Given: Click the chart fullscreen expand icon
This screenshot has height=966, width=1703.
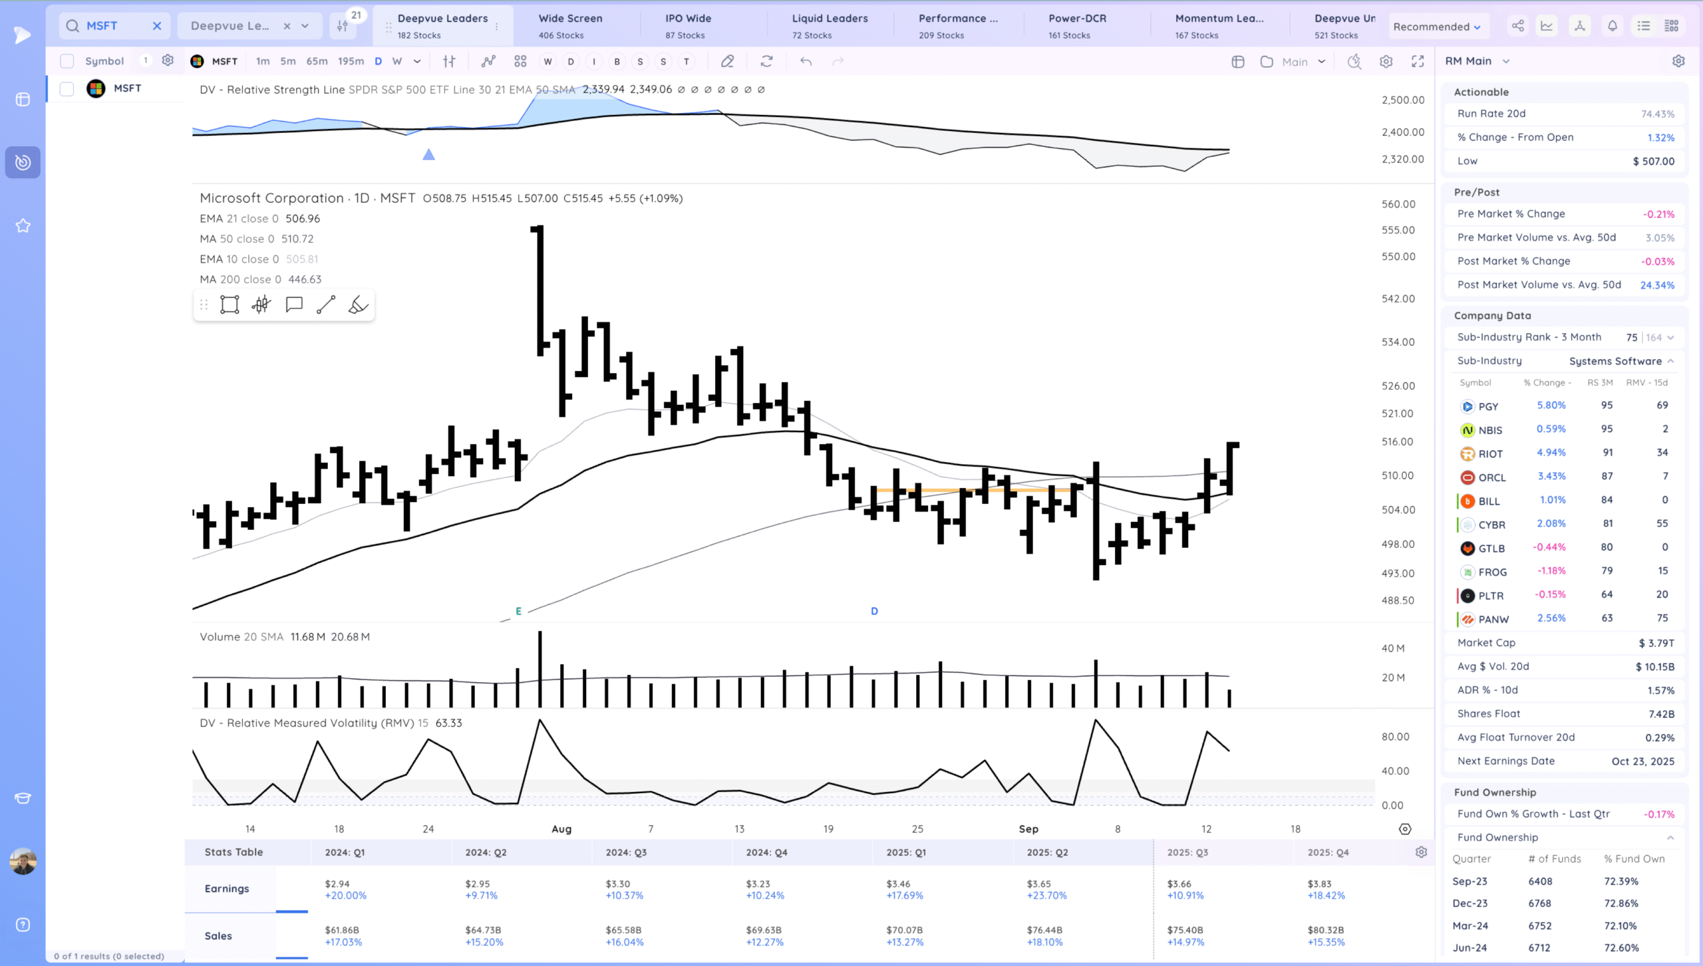Looking at the screenshot, I should point(1418,61).
